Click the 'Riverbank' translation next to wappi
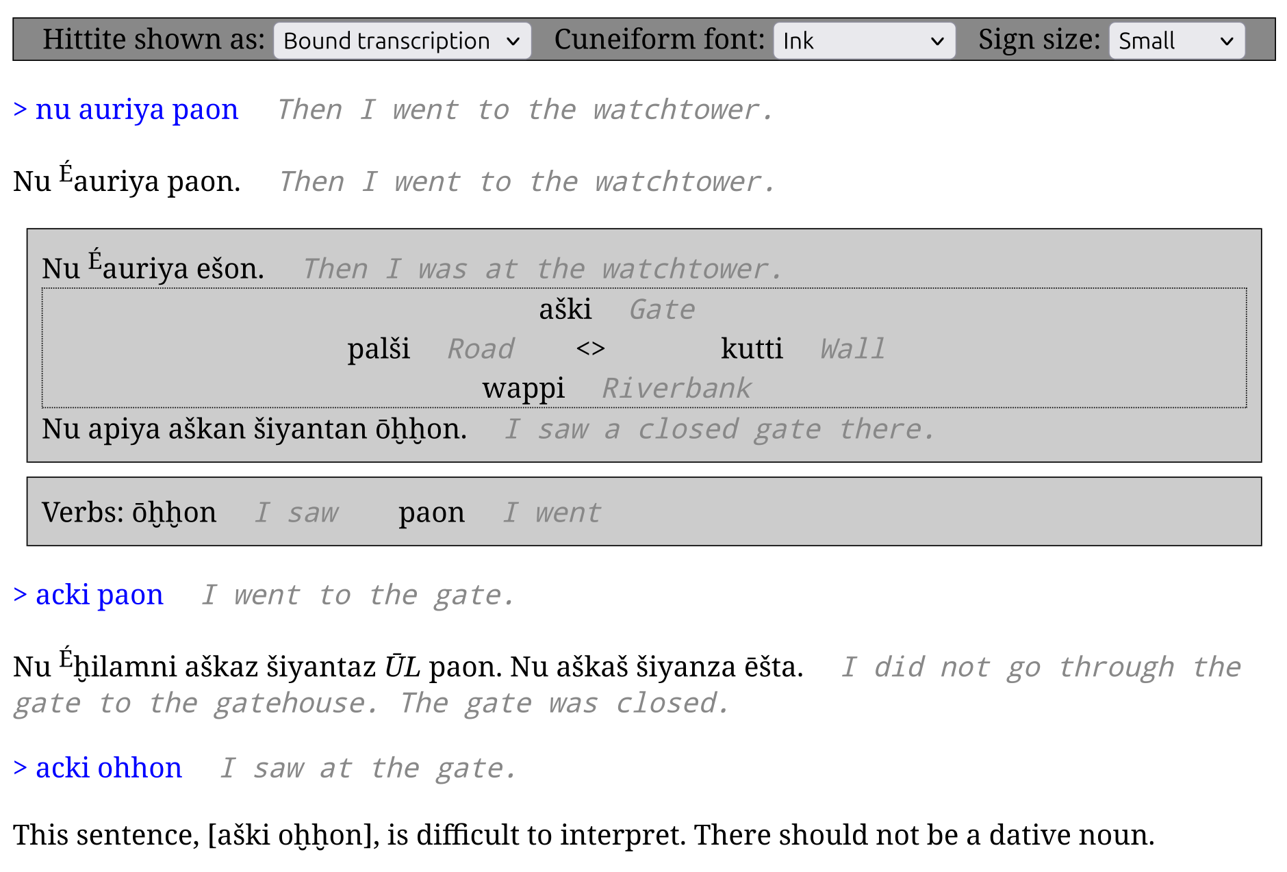Image resolution: width=1287 pixels, height=872 pixels. (676, 389)
